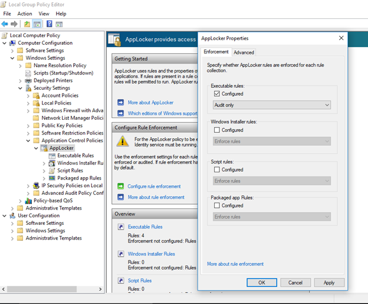Collapse the Application Control Policies node
The height and width of the screenshot is (304, 368).
(x=28, y=140)
